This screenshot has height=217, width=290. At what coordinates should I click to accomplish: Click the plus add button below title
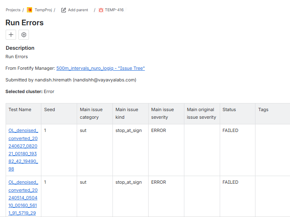[x=11, y=35]
